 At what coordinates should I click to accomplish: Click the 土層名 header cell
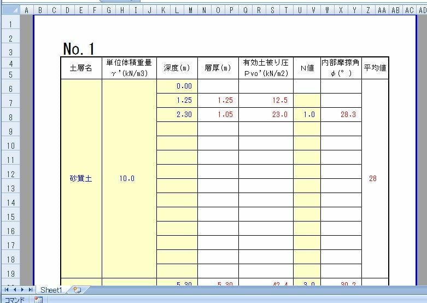[81, 68]
